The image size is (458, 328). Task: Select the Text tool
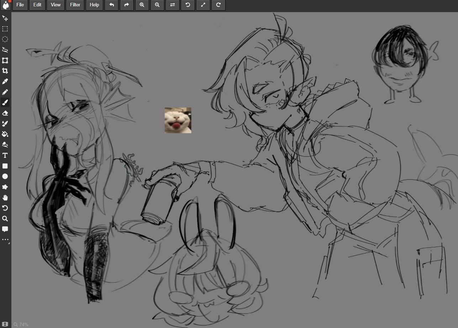[x=5, y=155]
